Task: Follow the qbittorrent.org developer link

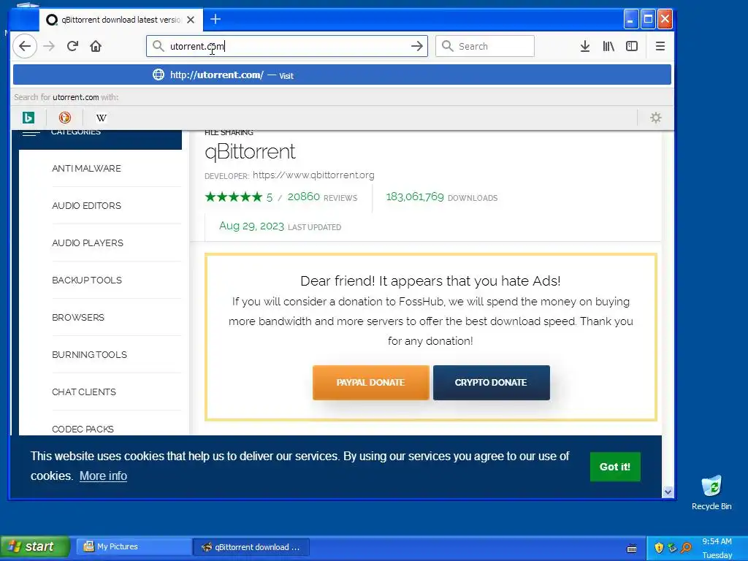Action: (x=313, y=175)
